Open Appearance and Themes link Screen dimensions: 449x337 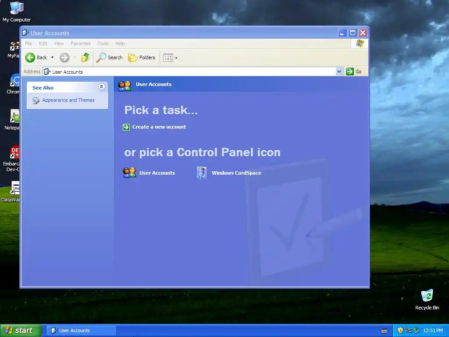click(x=68, y=100)
